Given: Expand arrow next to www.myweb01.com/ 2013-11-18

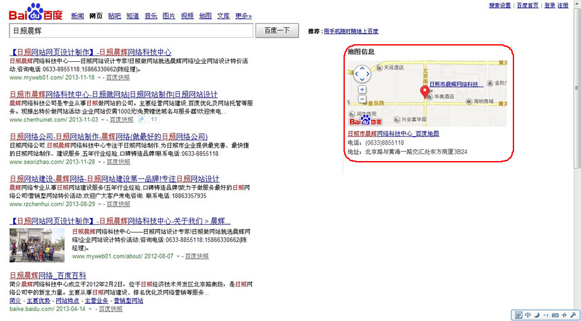Looking at the screenshot, I should (99, 78).
